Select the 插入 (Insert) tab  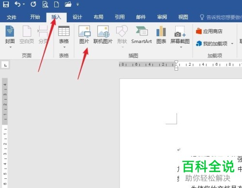[x=56, y=17]
